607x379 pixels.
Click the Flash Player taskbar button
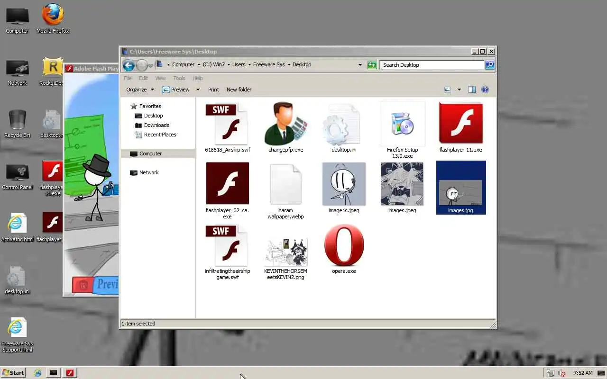tap(70, 373)
